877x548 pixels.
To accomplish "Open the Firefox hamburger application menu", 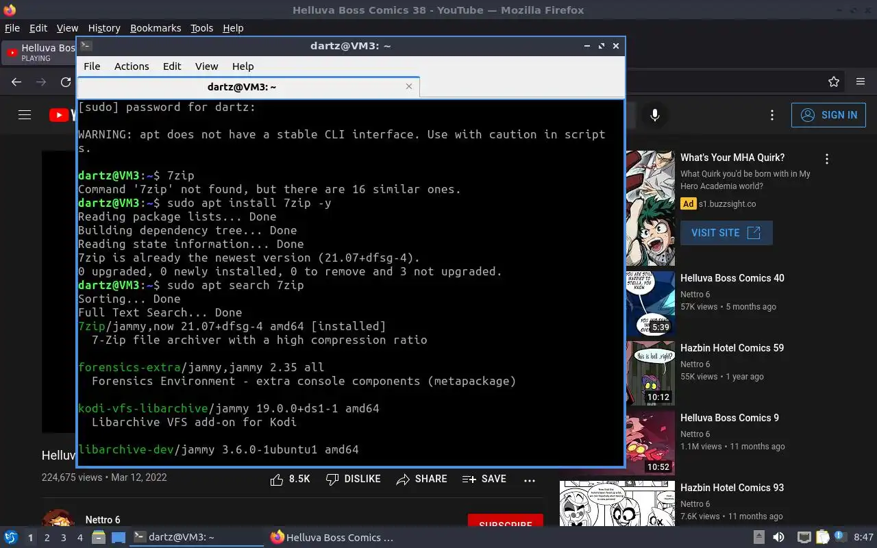I will (861, 82).
